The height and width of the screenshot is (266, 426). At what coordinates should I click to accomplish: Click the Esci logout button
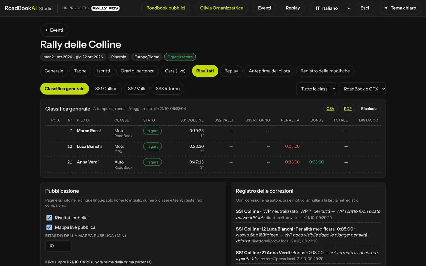pos(365,8)
